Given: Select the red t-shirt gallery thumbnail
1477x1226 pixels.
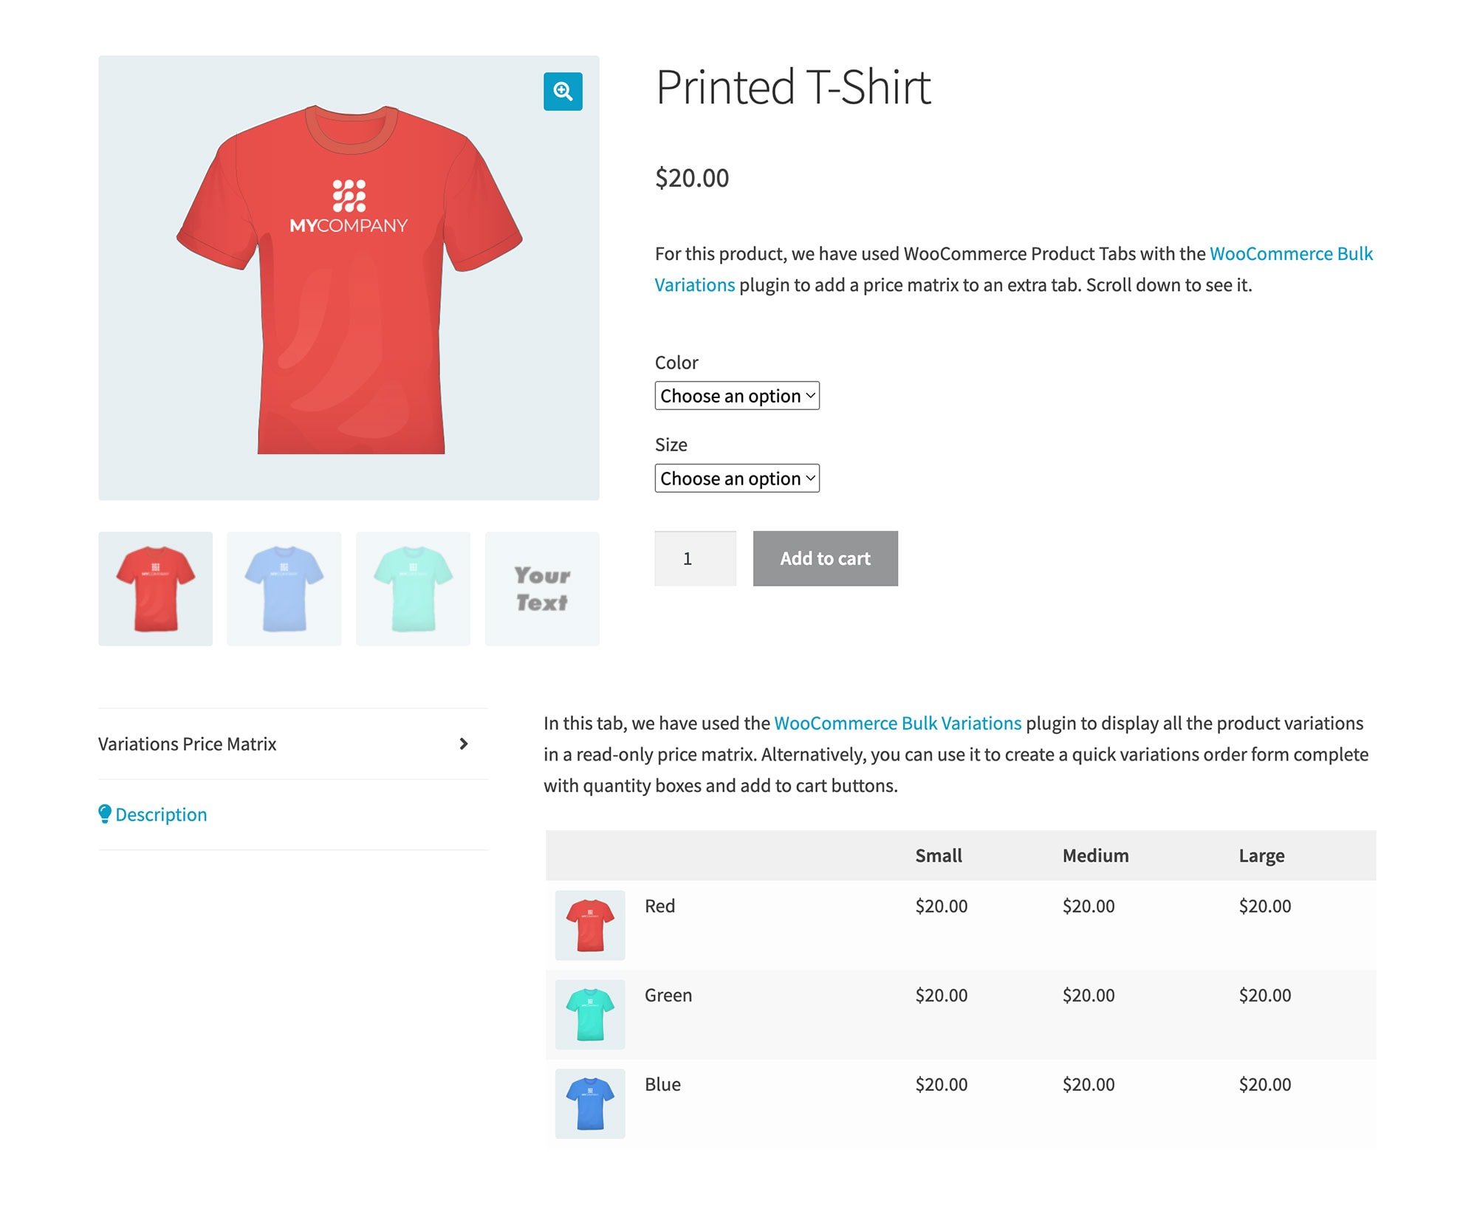Looking at the screenshot, I should tap(155, 589).
